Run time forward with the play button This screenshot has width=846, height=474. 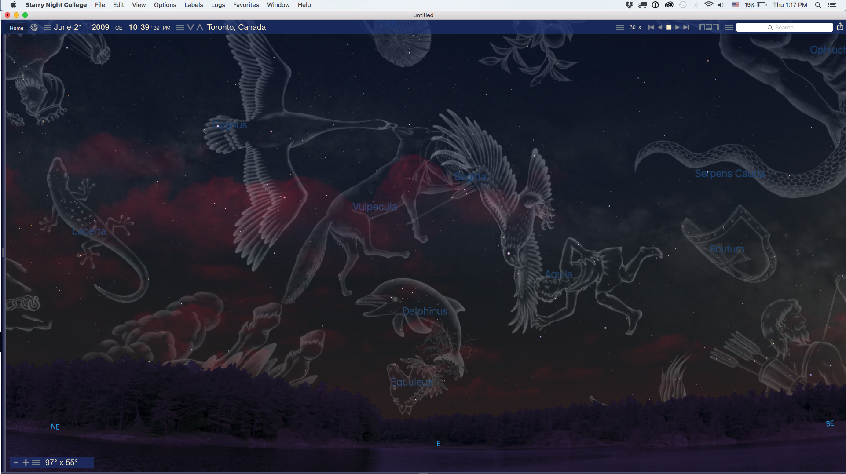click(x=678, y=27)
